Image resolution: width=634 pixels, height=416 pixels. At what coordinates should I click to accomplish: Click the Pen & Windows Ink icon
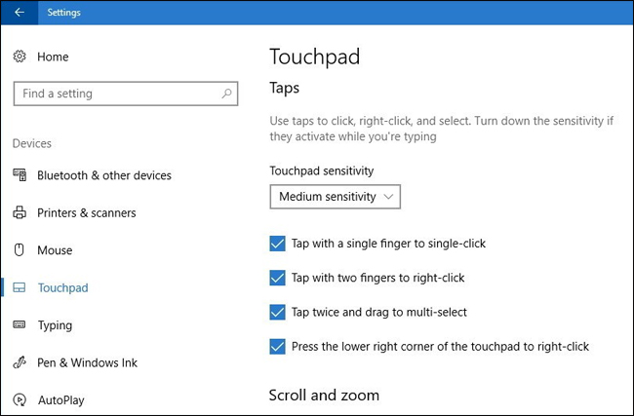20,362
